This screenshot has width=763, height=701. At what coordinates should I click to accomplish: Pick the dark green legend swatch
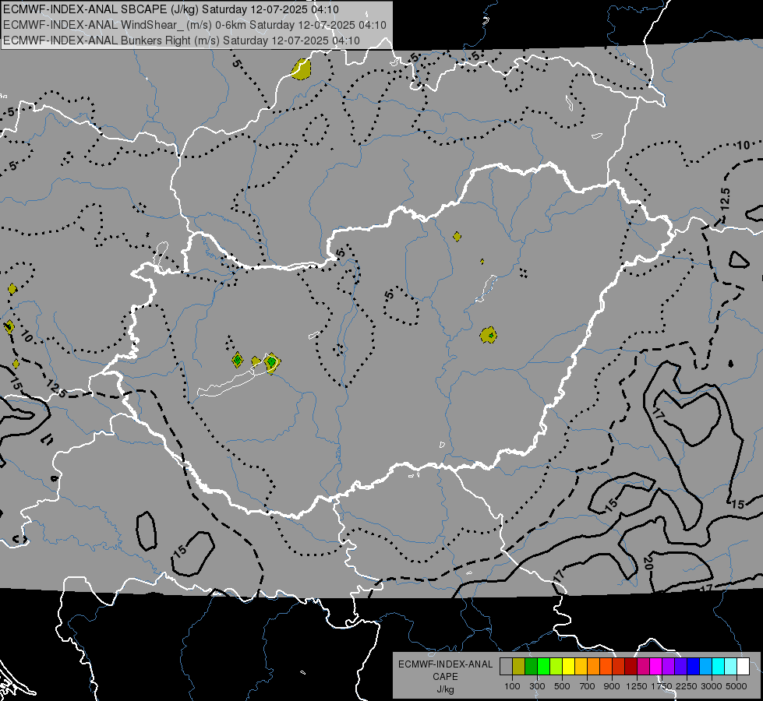pos(531,666)
